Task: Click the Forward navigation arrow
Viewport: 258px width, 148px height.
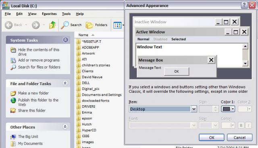Action: tap(36, 25)
